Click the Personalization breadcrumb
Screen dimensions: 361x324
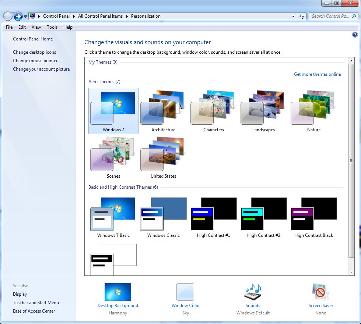(146, 16)
